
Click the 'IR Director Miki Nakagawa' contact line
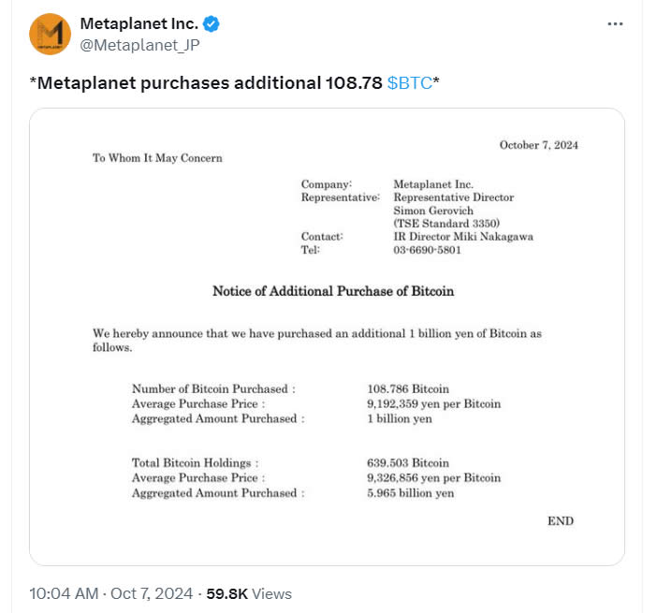[x=463, y=237]
